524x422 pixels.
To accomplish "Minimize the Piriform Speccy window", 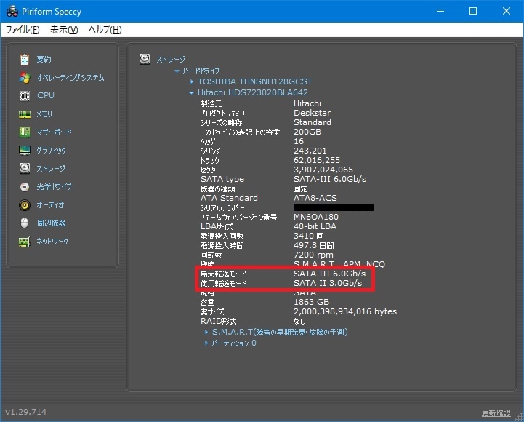I will tap(440, 11).
